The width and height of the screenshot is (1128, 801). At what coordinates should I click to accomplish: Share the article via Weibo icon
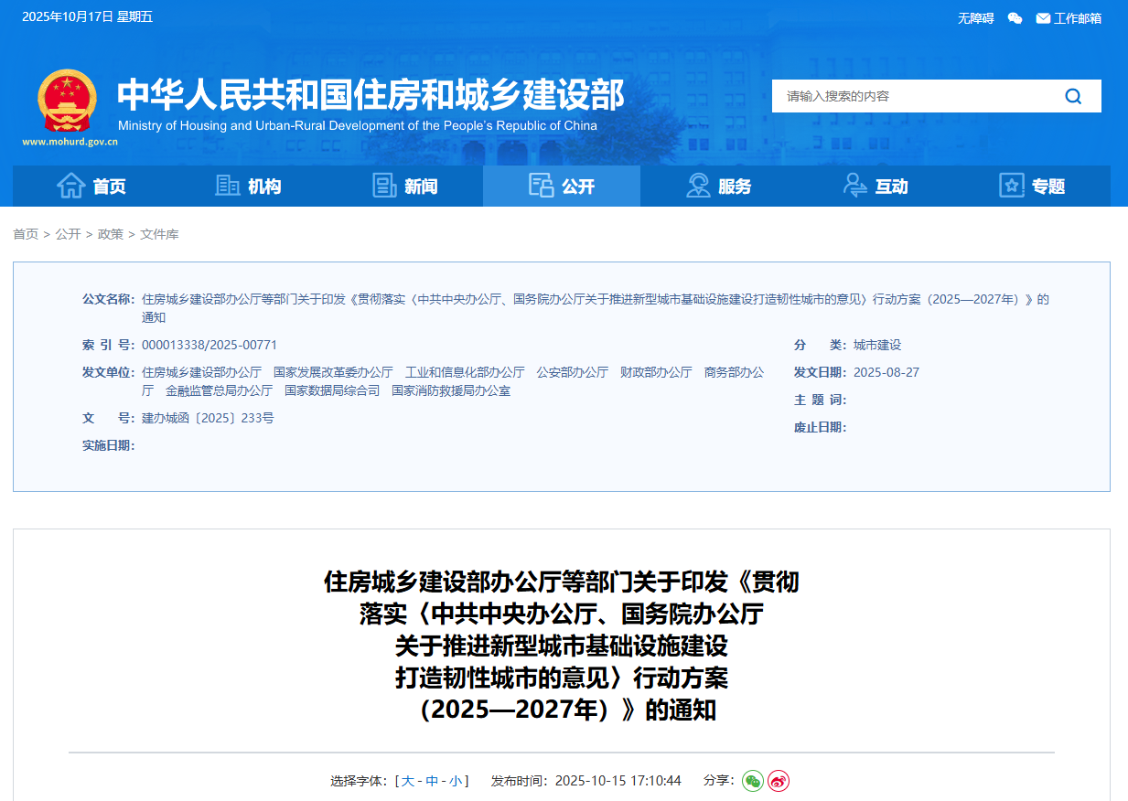coord(777,782)
